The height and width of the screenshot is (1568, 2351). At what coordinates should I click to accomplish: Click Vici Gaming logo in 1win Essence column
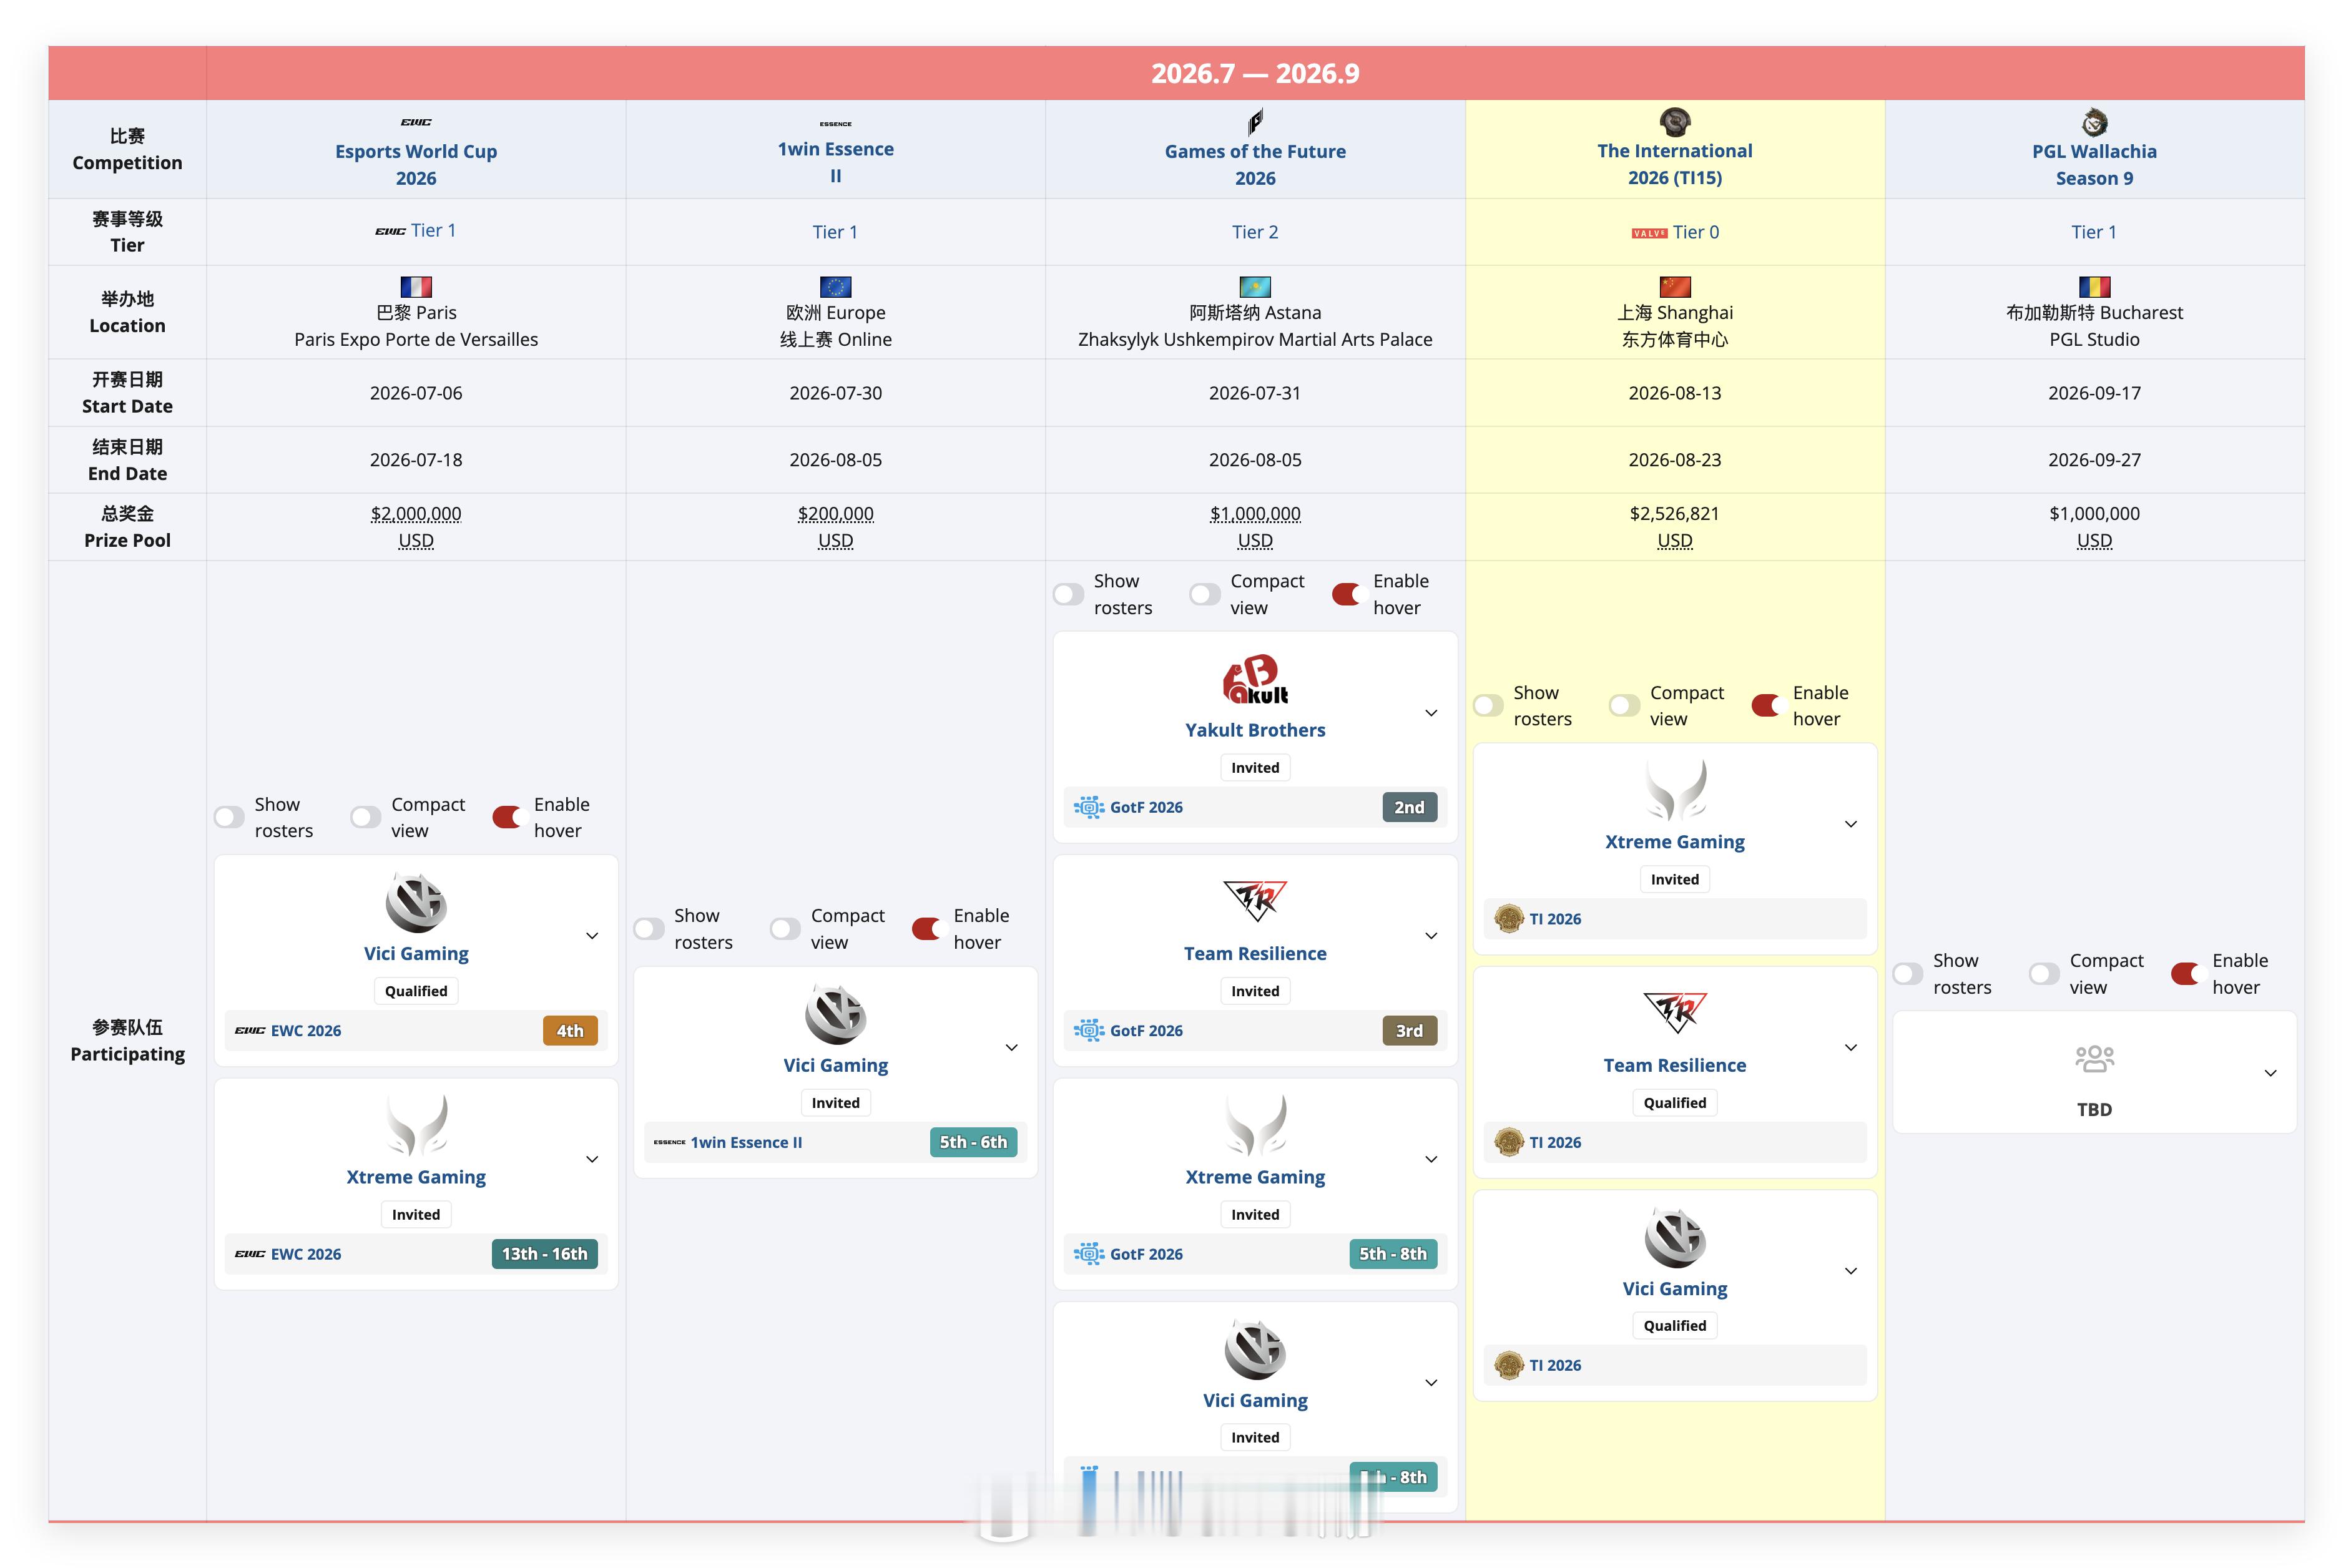[835, 1014]
